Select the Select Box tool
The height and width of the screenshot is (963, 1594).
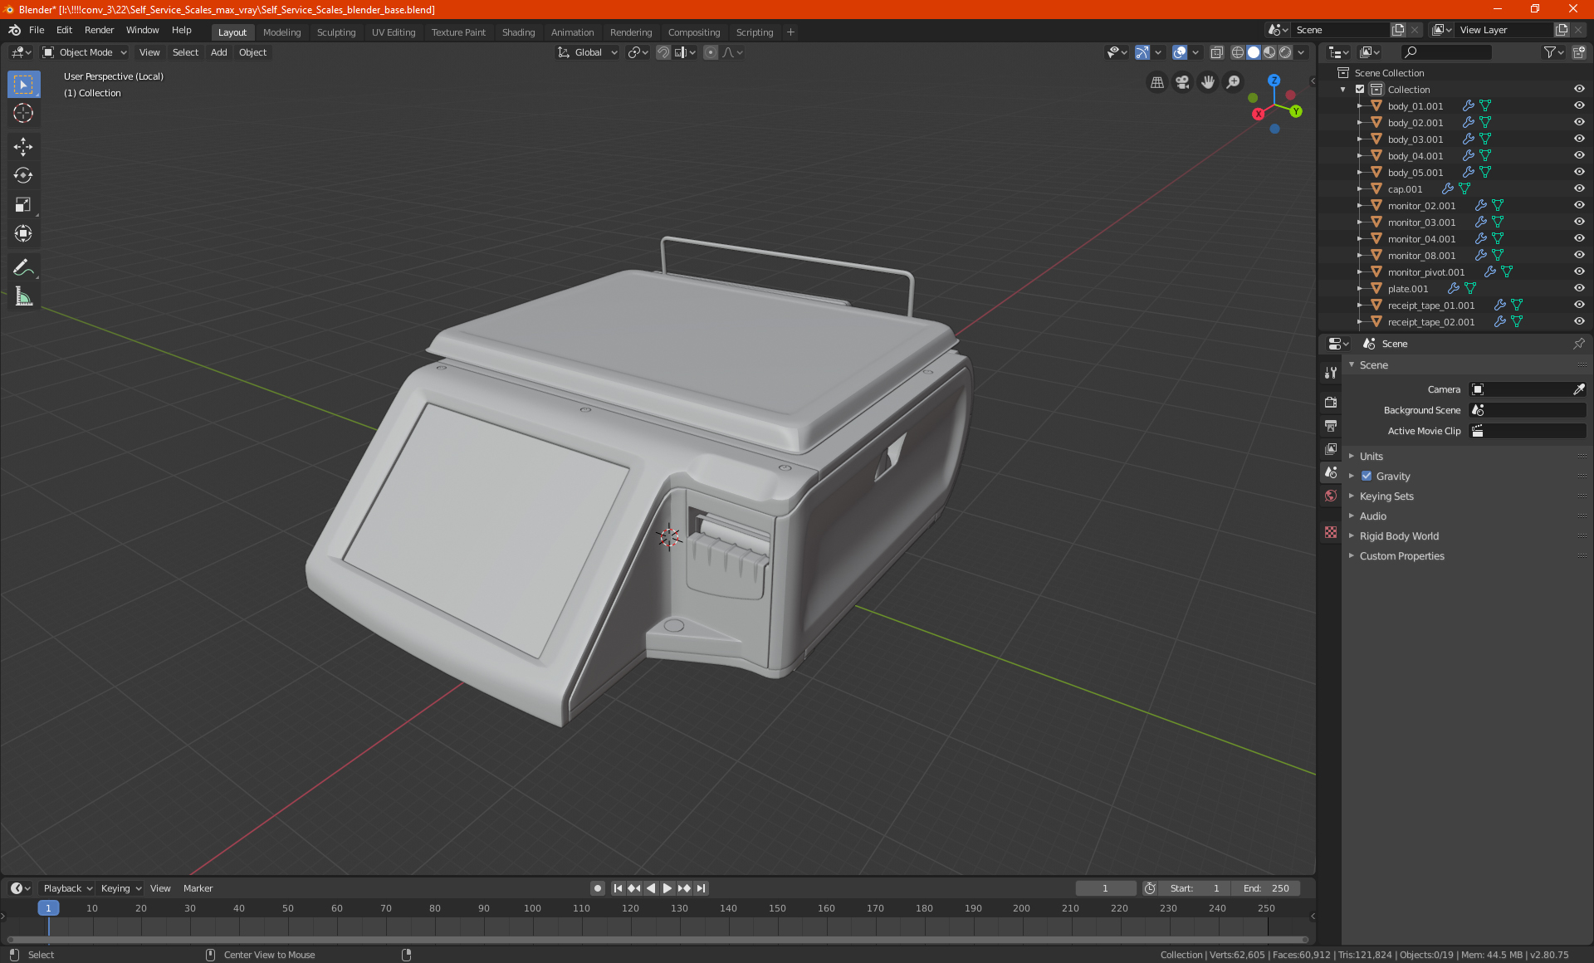click(x=23, y=85)
